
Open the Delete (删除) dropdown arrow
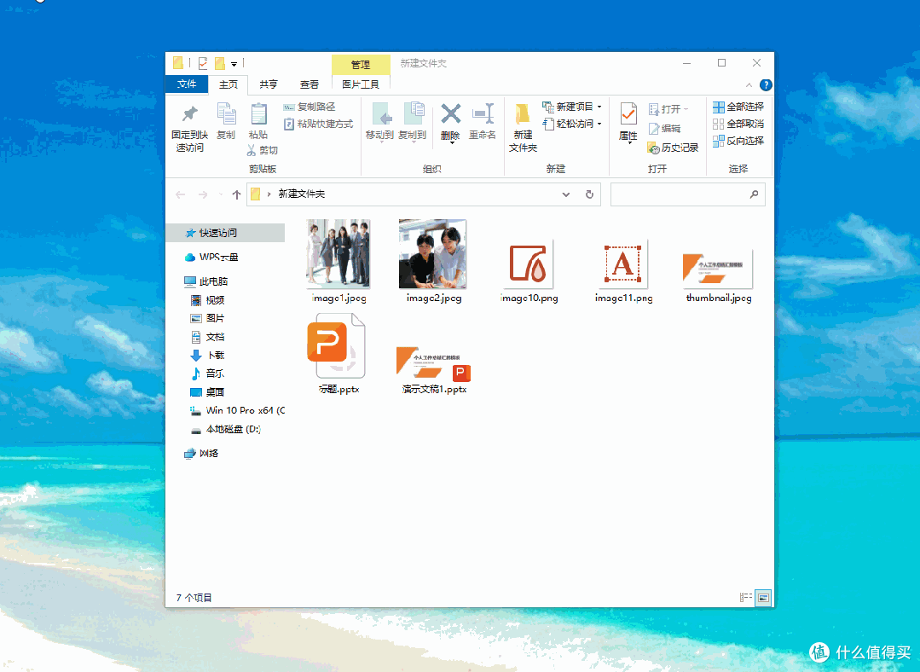(451, 142)
